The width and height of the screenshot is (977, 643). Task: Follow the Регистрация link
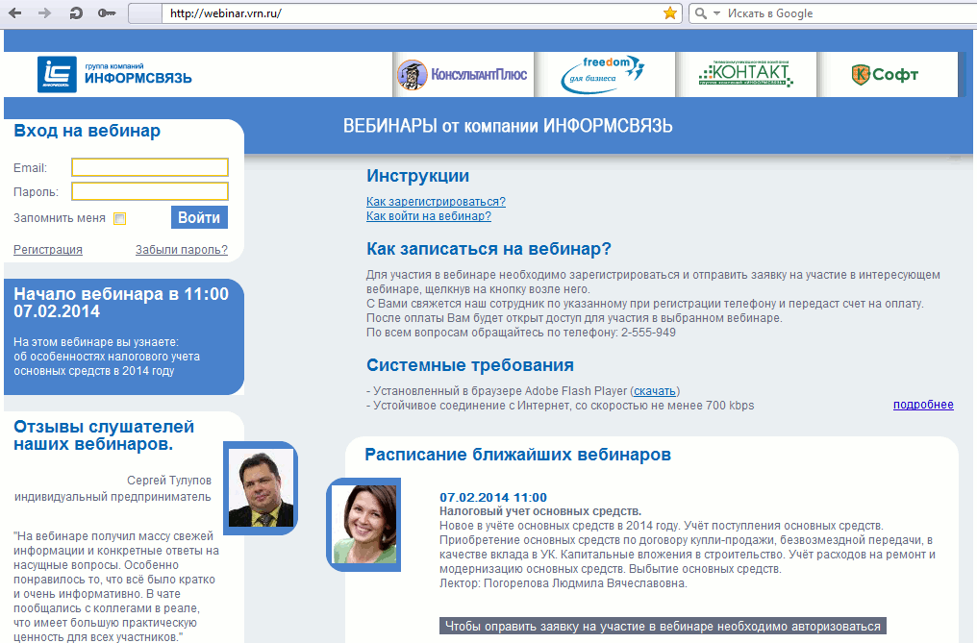48,249
